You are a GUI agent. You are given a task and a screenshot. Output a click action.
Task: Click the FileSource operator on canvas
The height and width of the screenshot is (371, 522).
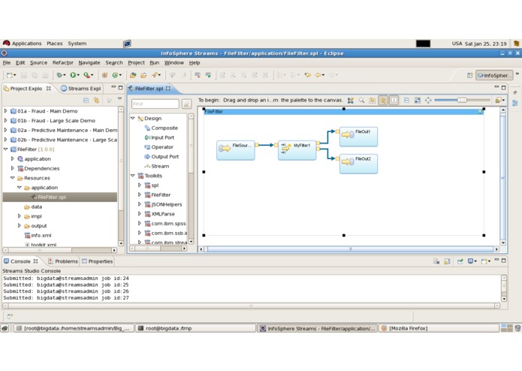pyautogui.click(x=236, y=150)
